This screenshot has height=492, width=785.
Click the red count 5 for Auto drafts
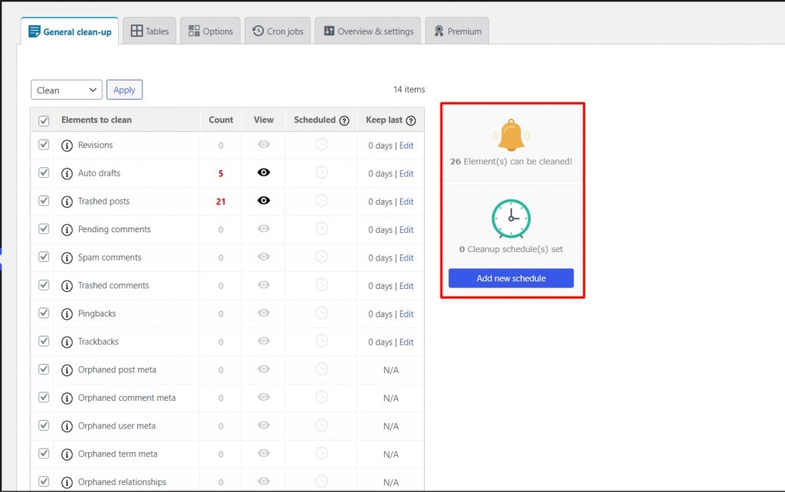pyautogui.click(x=221, y=174)
